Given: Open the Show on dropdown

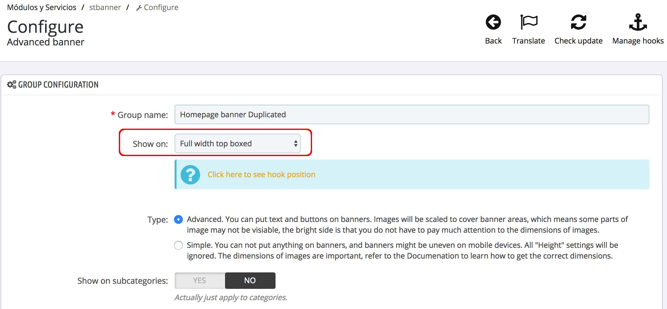Looking at the screenshot, I should tap(237, 144).
